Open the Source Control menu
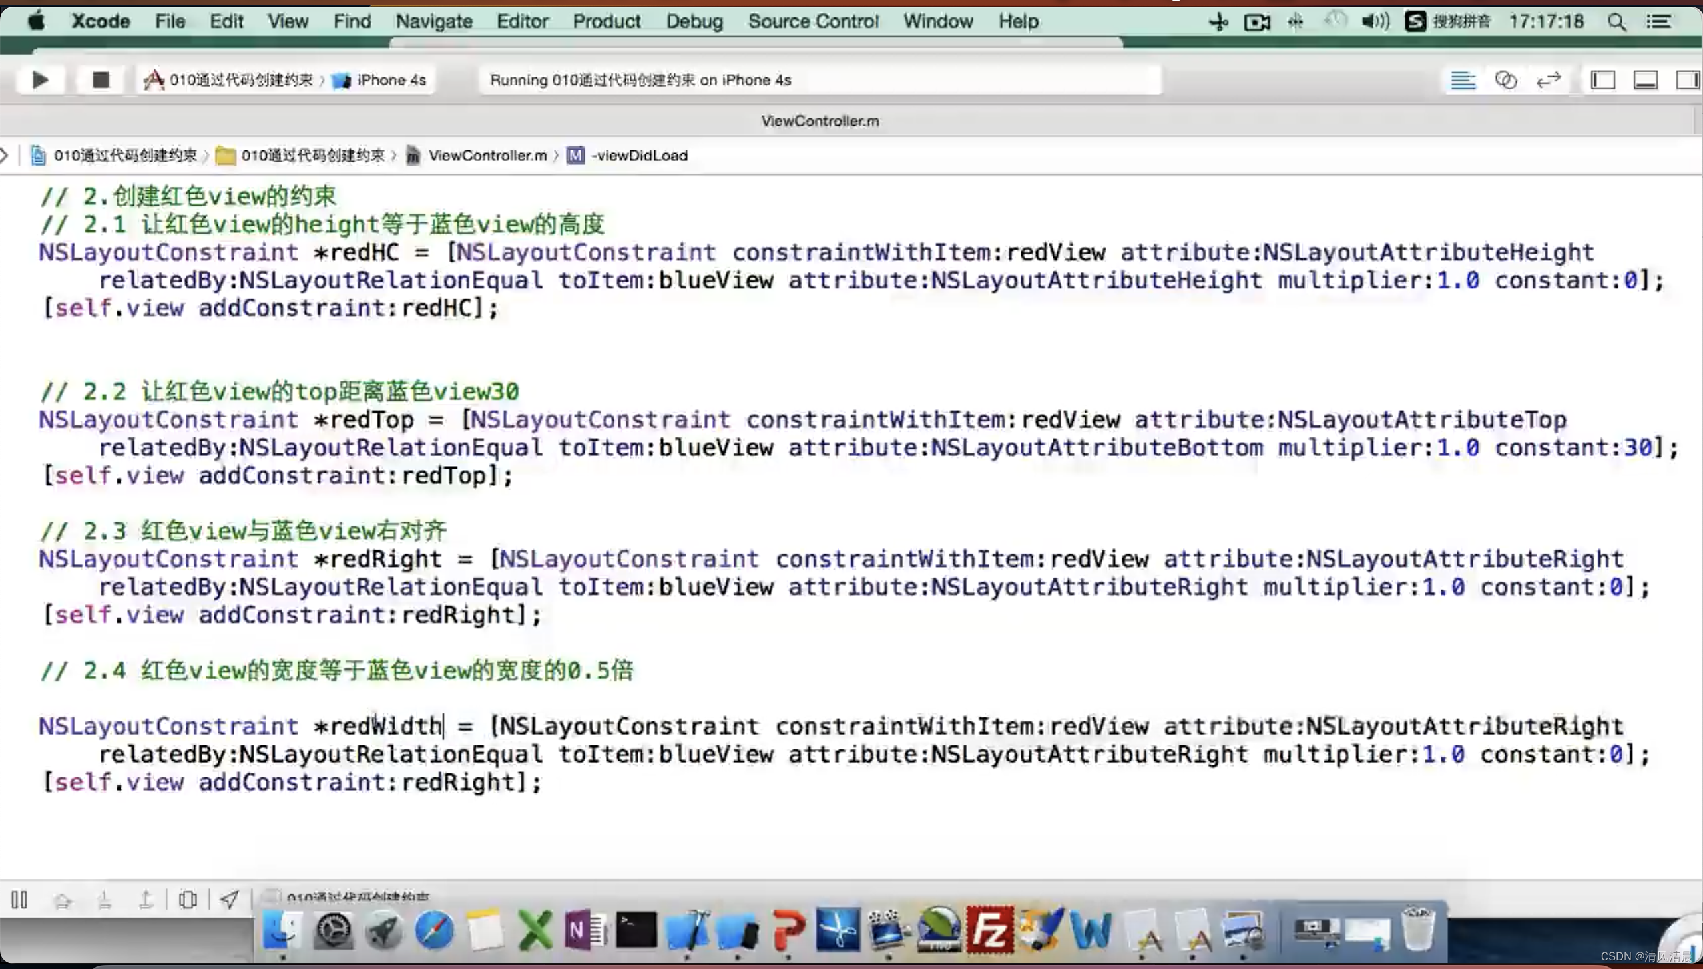This screenshot has width=1703, height=969. 814,21
